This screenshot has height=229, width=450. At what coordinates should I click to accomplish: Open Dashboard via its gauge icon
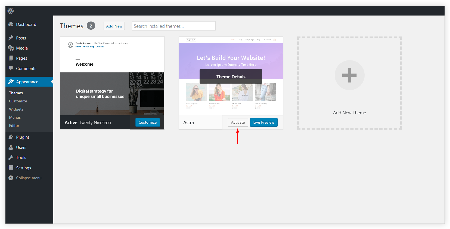pos(11,24)
